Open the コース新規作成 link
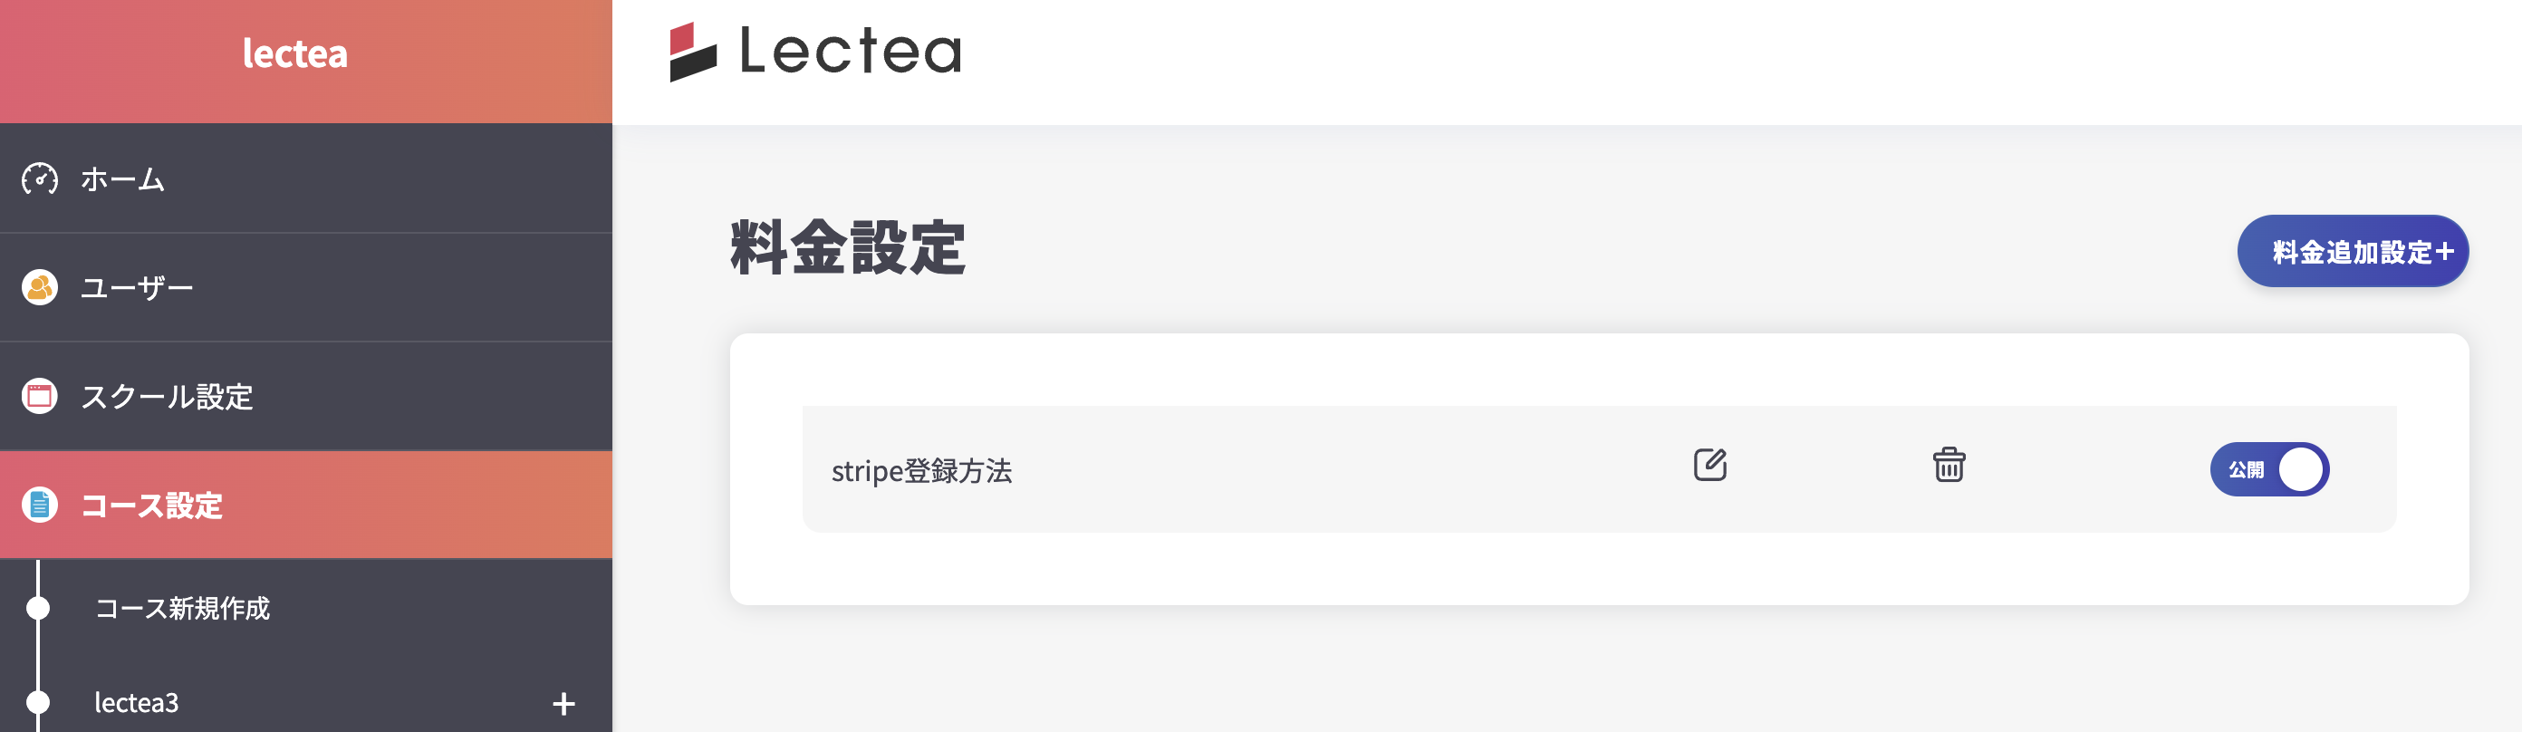This screenshot has width=2522, height=732. pyautogui.click(x=182, y=609)
